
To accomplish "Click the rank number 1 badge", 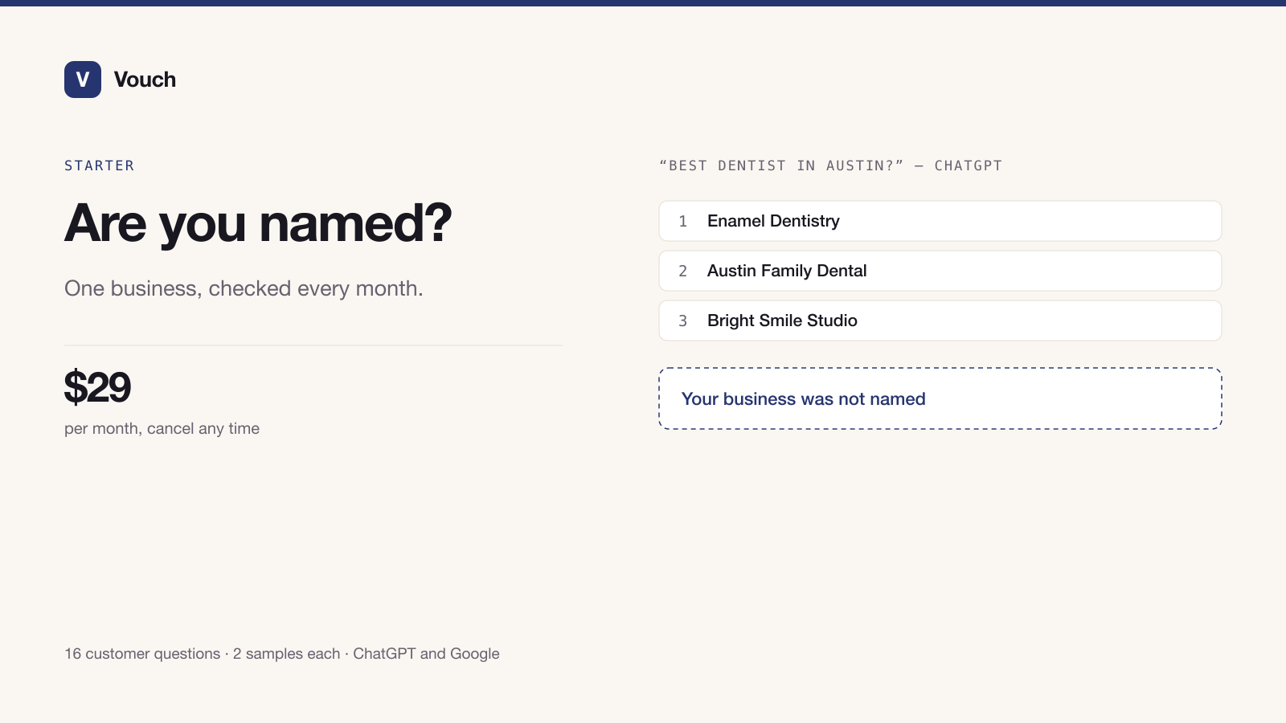I will pos(683,221).
